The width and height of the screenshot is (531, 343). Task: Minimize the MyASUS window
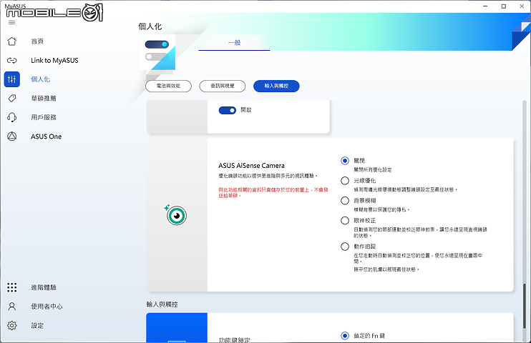pyautogui.click(x=485, y=6)
